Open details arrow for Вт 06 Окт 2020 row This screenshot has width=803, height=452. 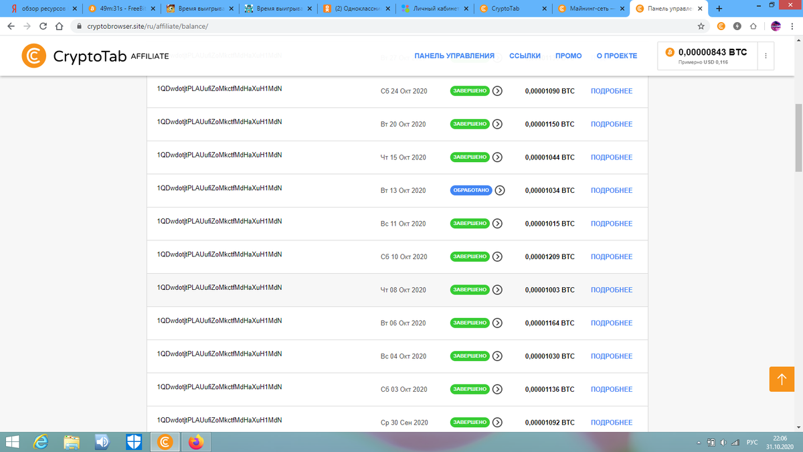tap(497, 323)
